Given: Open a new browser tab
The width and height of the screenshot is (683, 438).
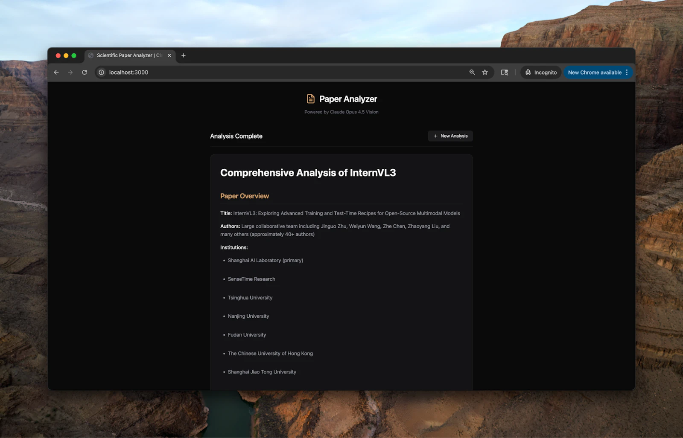Looking at the screenshot, I should coord(184,55).
